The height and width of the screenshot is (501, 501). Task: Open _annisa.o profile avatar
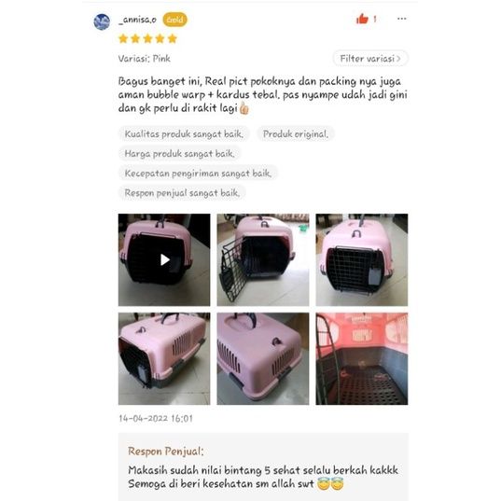(x=102, y=22)
